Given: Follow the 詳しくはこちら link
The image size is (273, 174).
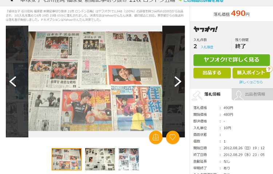Looking at the screenshot, I should click(x=251, y=82).
